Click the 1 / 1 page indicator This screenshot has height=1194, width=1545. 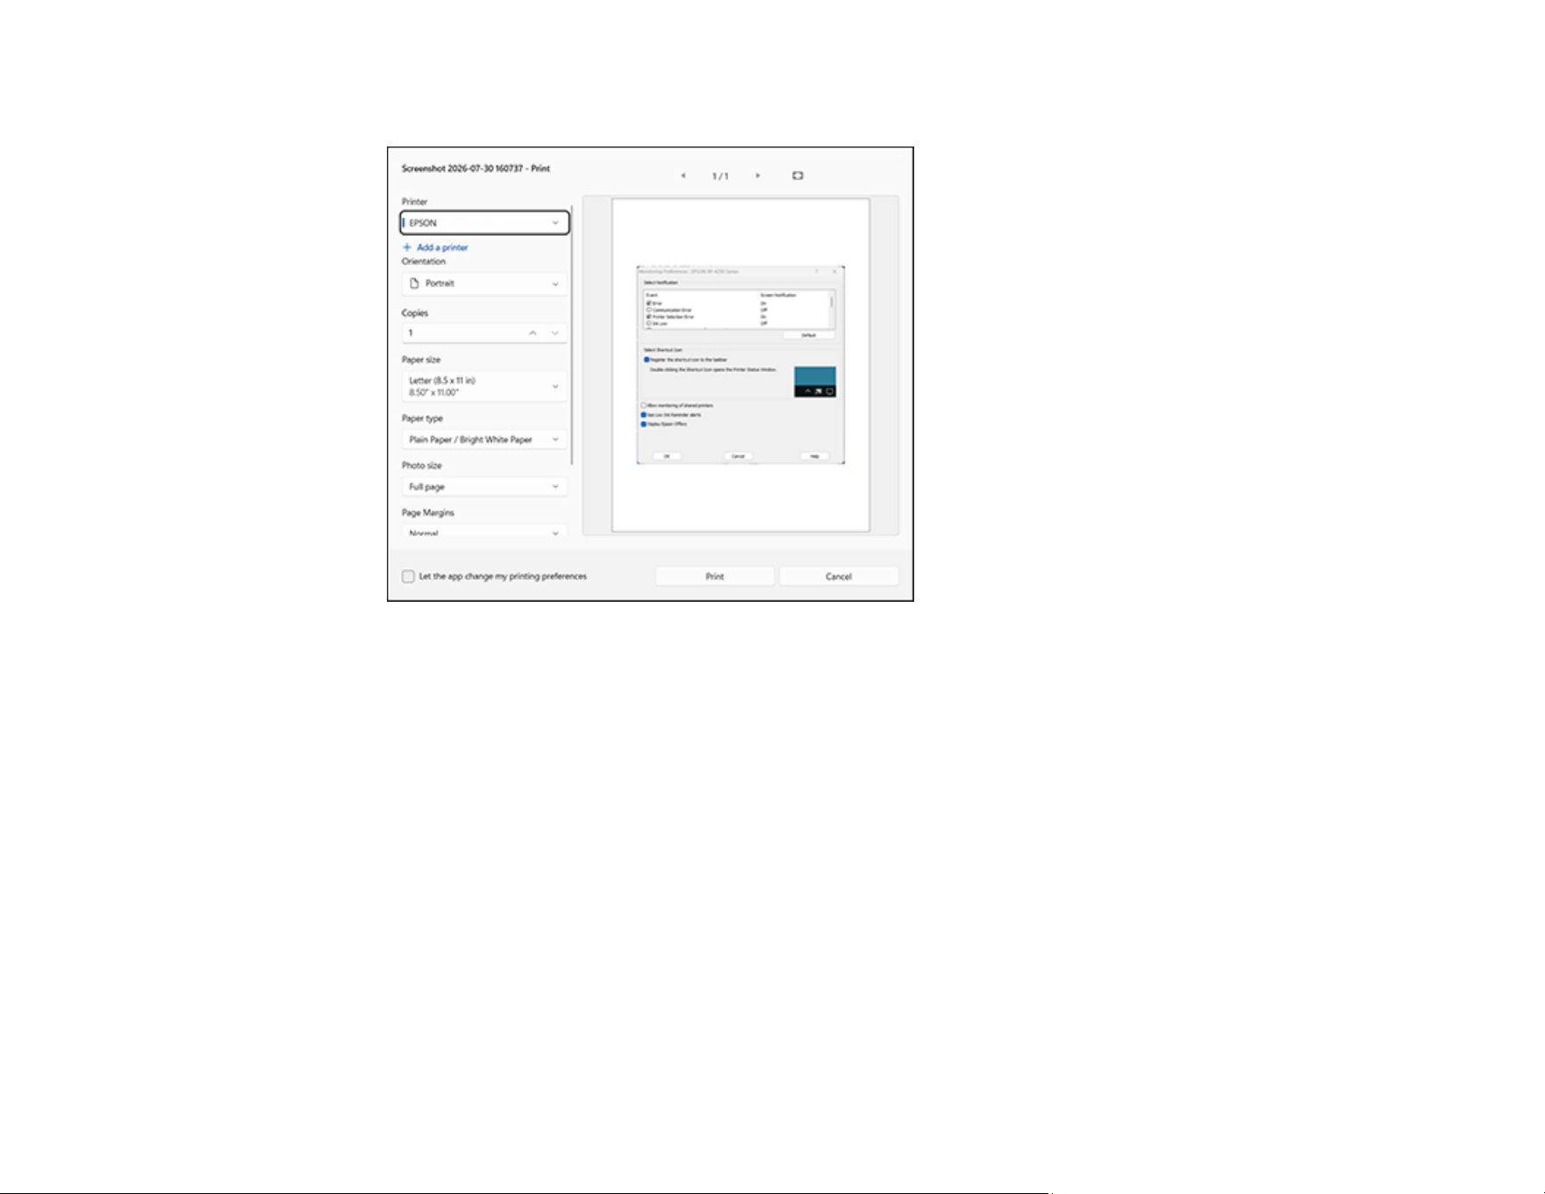point(720,176)
